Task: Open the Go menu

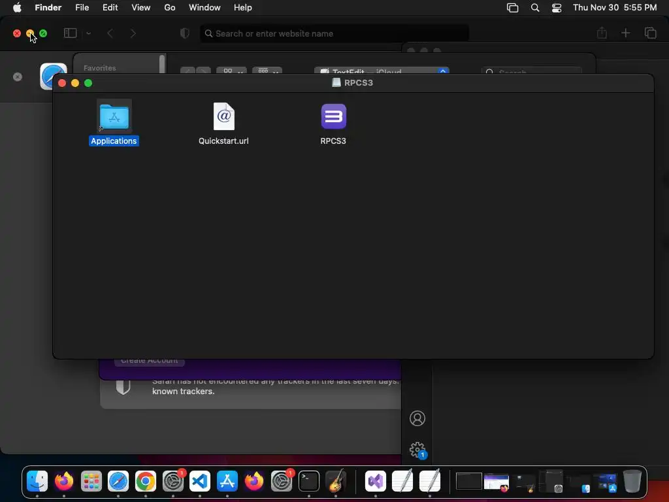Action: point(170,8)
